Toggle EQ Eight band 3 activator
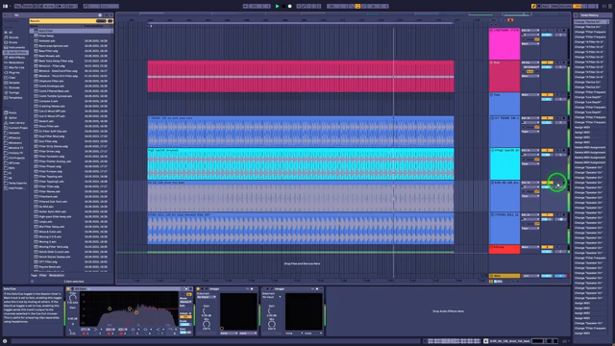Image resolution: width=615 pixels, height=346 pixels. (109, 334)
